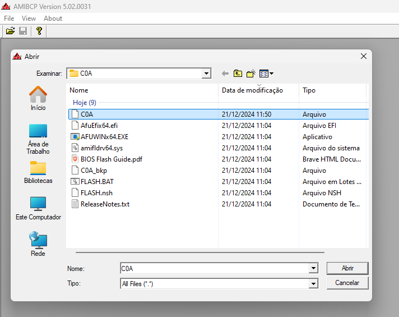This screenshot has width=399, height=317.
Task: Open the About menu
Action: tap(53, 19)
